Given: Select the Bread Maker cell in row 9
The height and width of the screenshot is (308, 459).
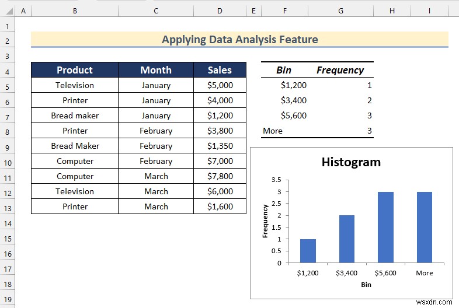Looking at the screenshot, I should click(75, 146).
